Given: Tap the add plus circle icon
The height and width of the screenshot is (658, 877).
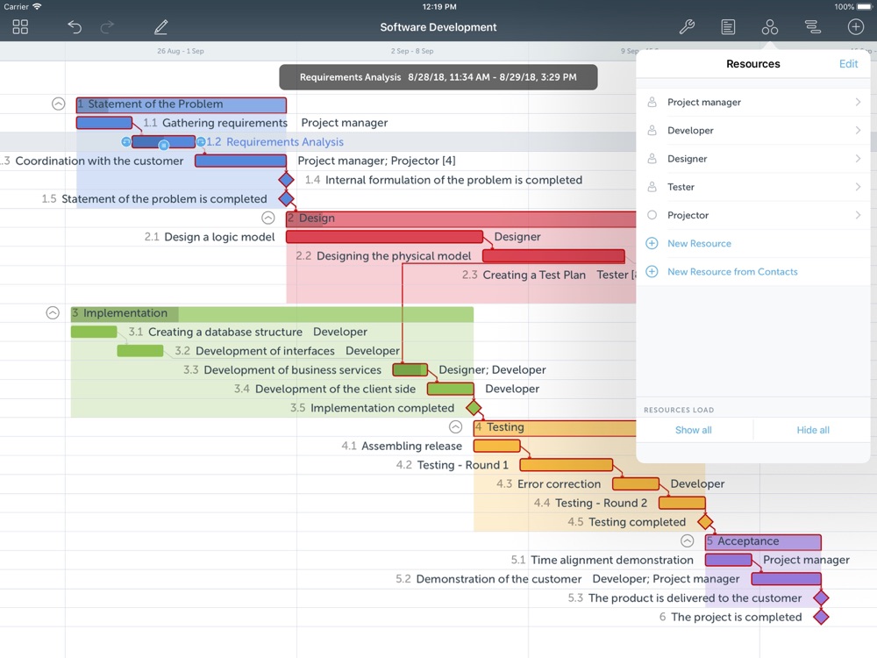Looking at the screenshot, I should (x=855, y=27).
